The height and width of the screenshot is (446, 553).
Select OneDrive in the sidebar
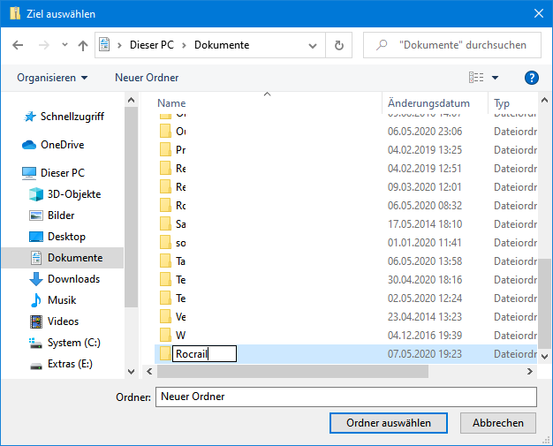coord(62,145)
